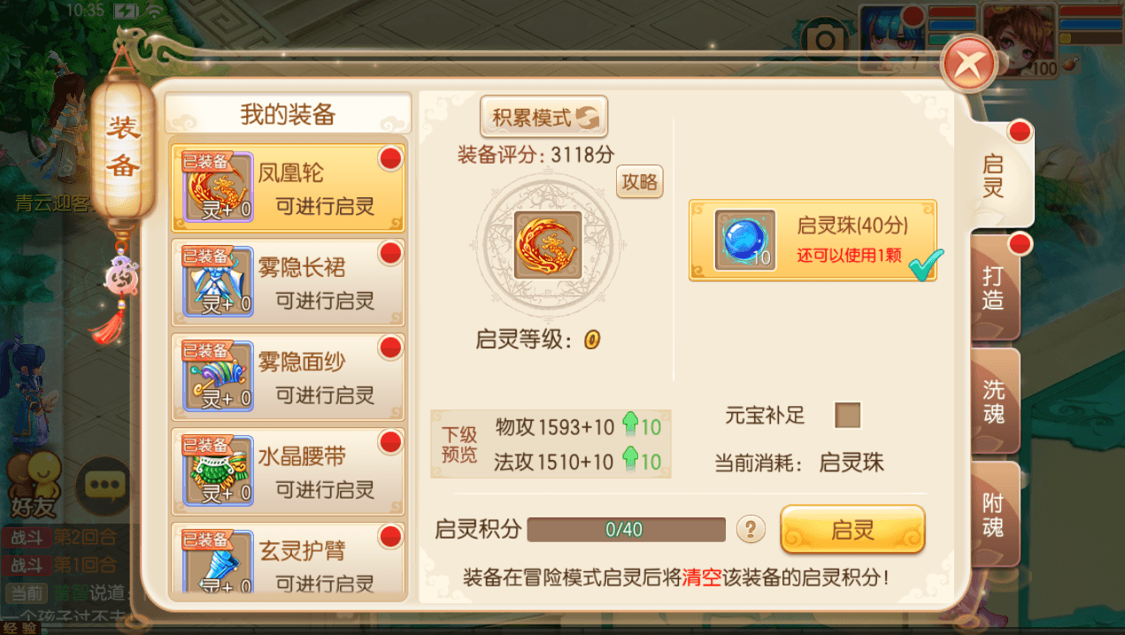This screenshot has width=1125, height=635.
Task: Click the center 凤凰轮 equipment slot
Action: pyautogui.click(x=547, y=245)
